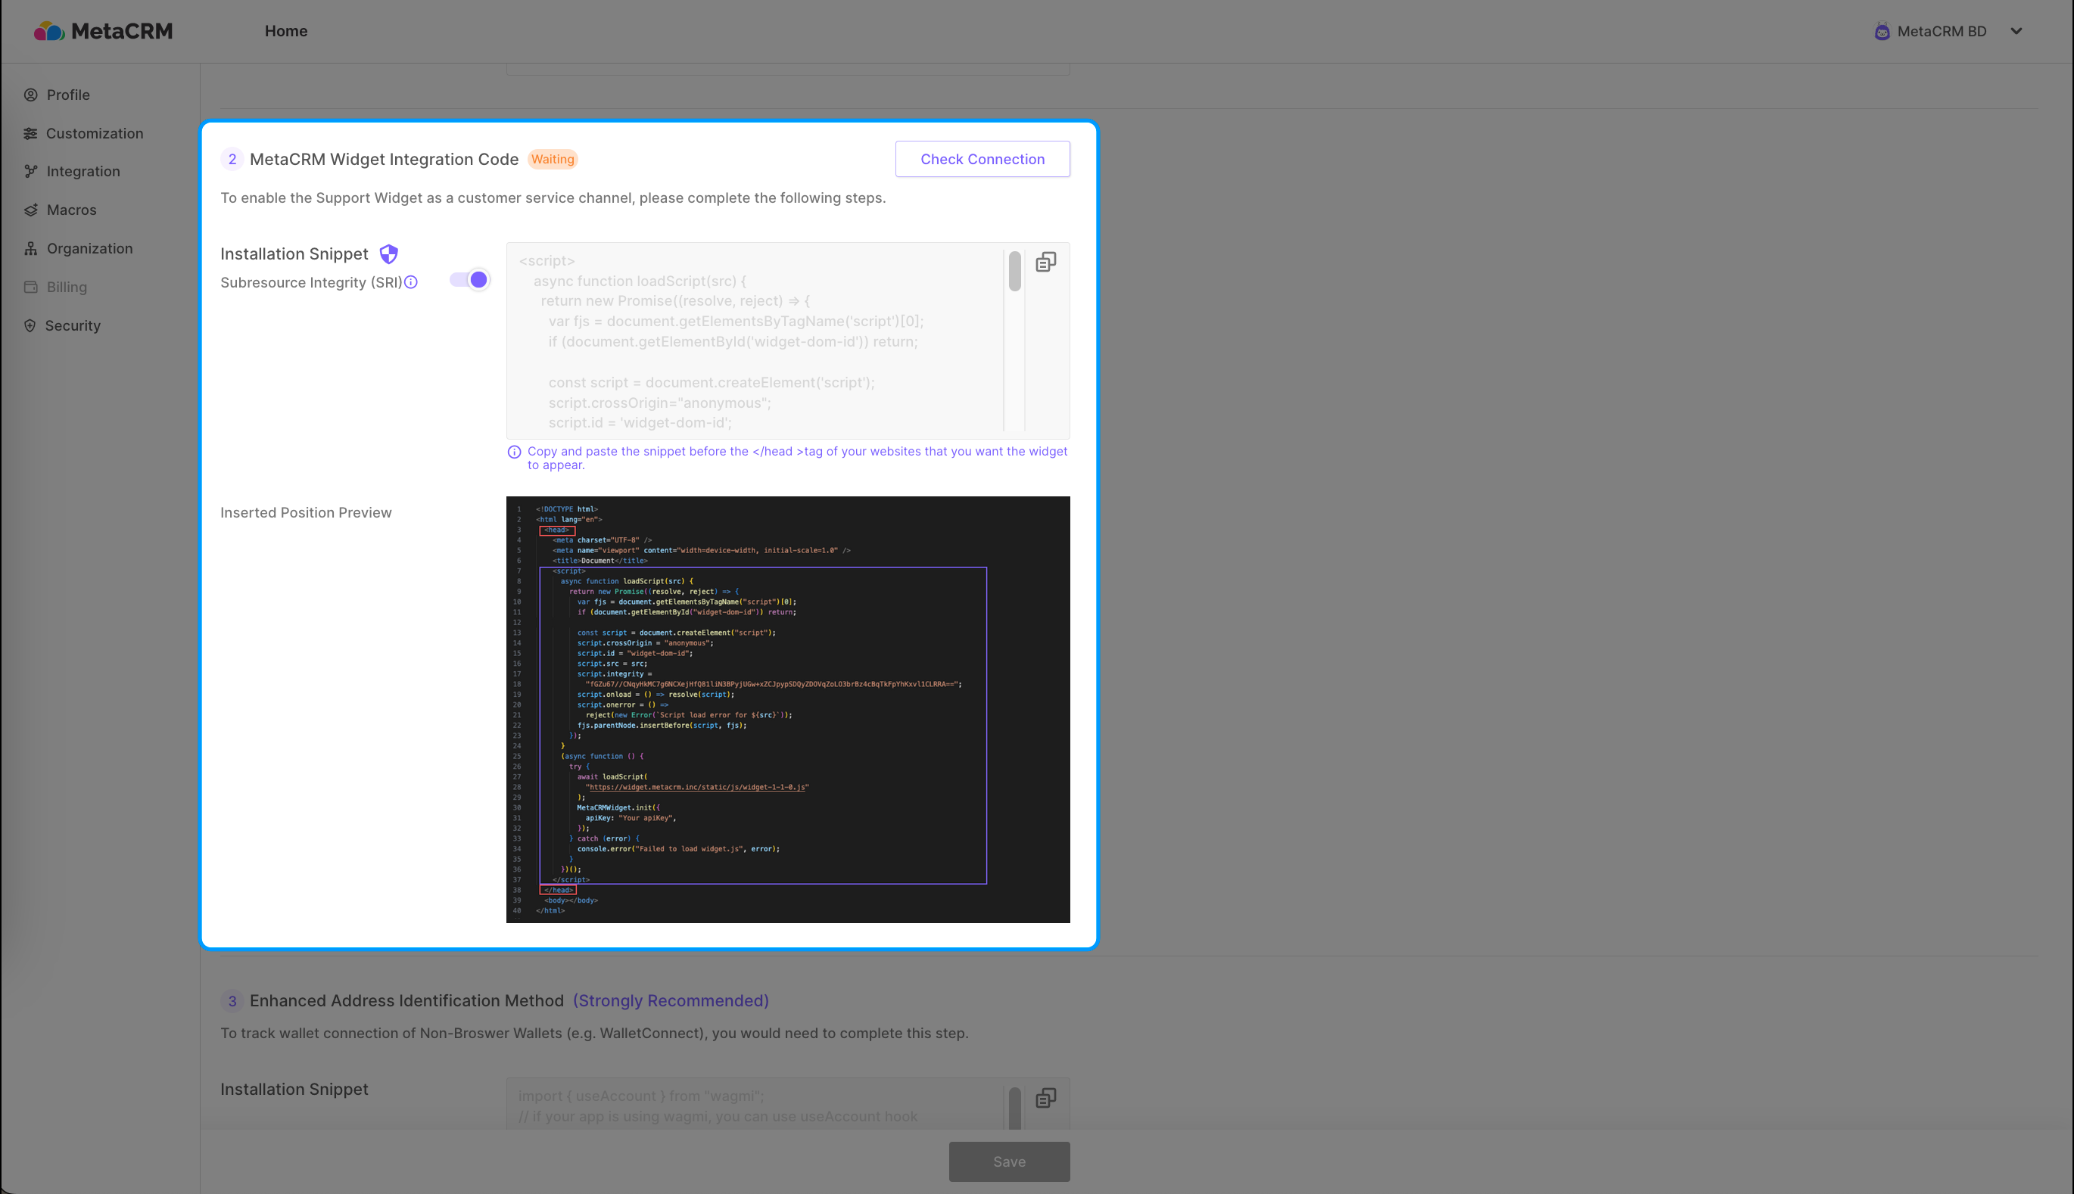Click the Check Connection button
Screen dimensions: 2074x1194
pyautogui.click(x=982, y=158)
